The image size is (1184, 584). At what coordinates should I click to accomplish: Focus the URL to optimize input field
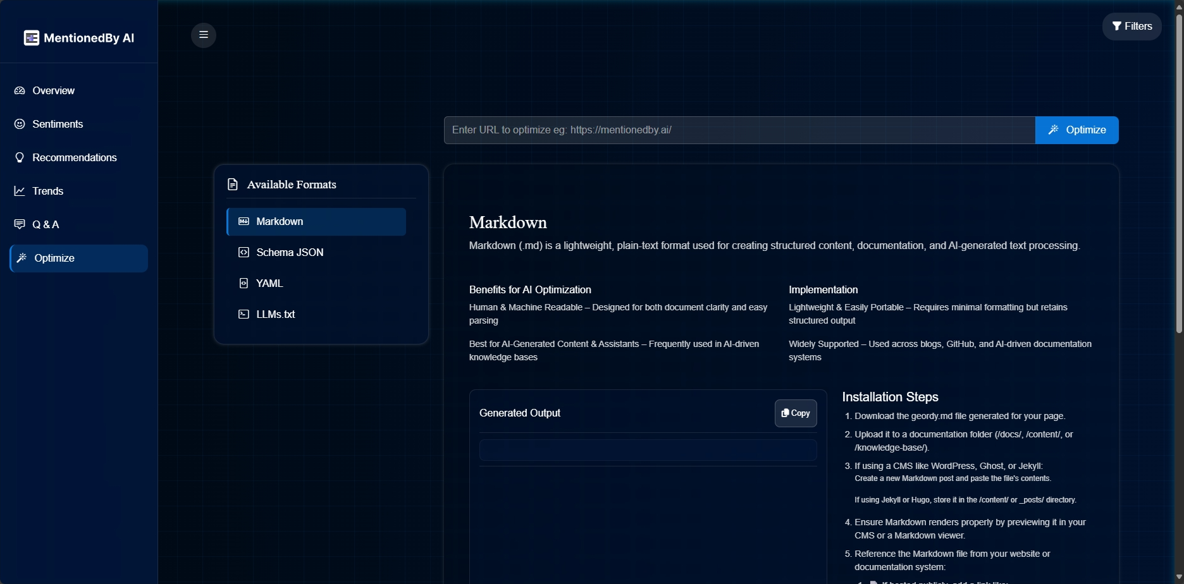click(739, 130)
